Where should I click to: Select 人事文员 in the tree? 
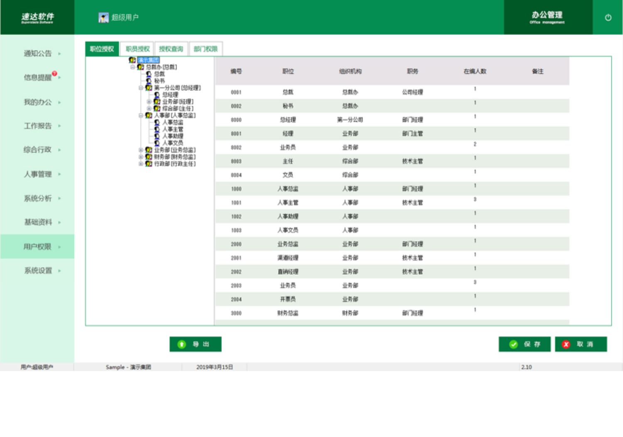pos(172,143)
